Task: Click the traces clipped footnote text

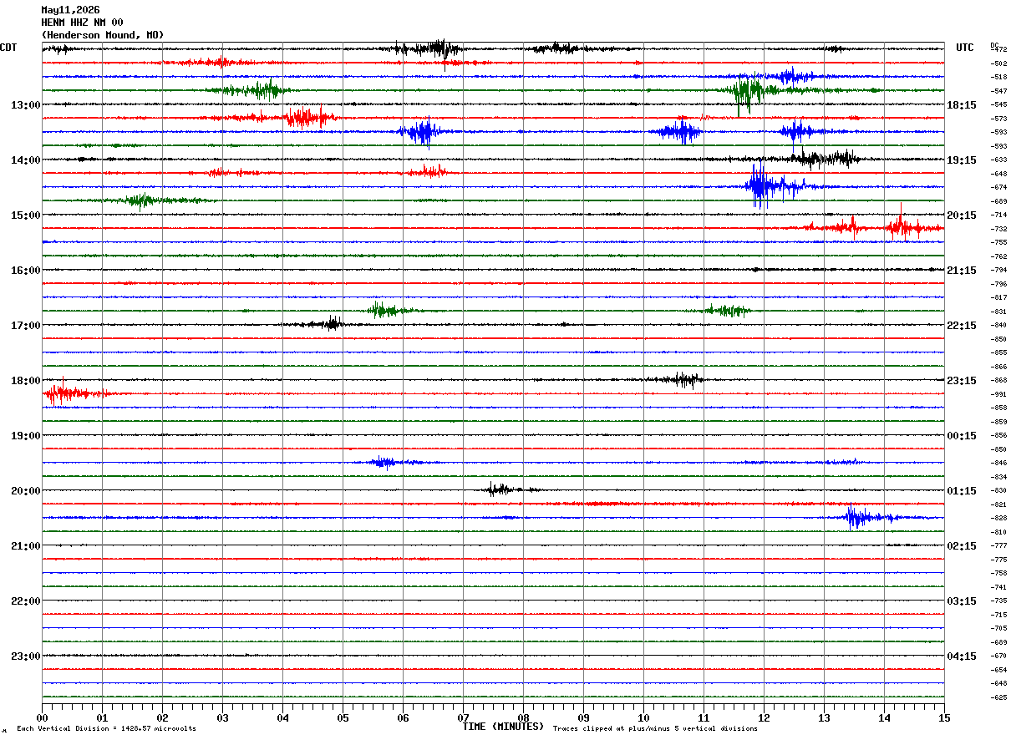Action: (655, 728)
